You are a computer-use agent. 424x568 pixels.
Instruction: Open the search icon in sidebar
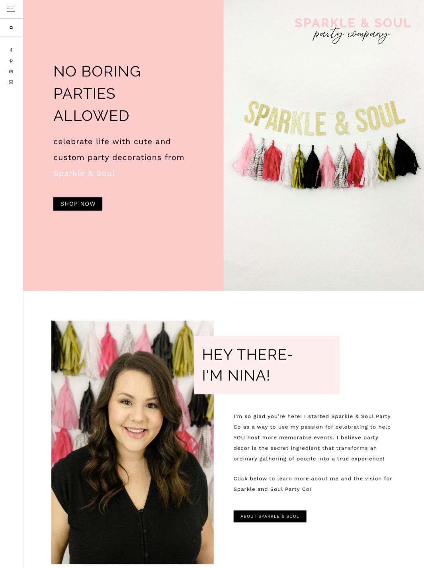click(x=11, y=28)
